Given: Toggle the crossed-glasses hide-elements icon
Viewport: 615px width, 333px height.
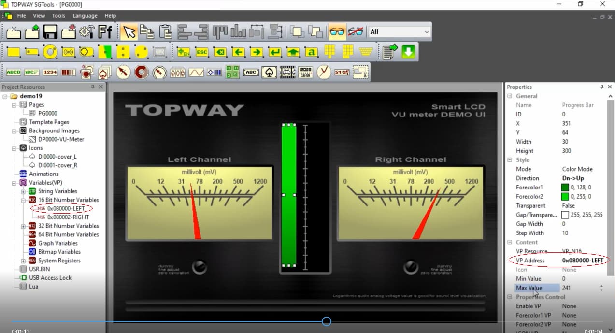Looking at the screenshot, I should pyautogui.click(x=356, y=31).
